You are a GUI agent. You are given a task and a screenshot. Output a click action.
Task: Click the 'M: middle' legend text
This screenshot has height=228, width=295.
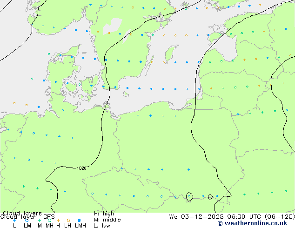(107, 220)
